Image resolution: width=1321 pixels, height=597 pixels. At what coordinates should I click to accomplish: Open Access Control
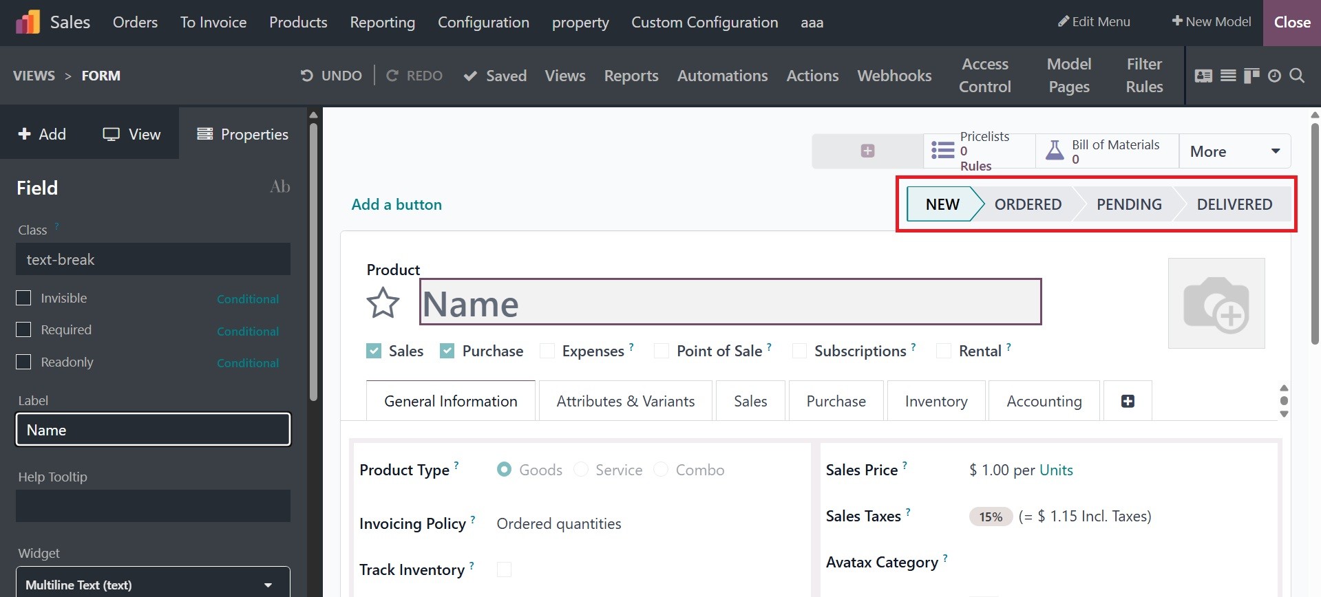(x=985, y=76)
